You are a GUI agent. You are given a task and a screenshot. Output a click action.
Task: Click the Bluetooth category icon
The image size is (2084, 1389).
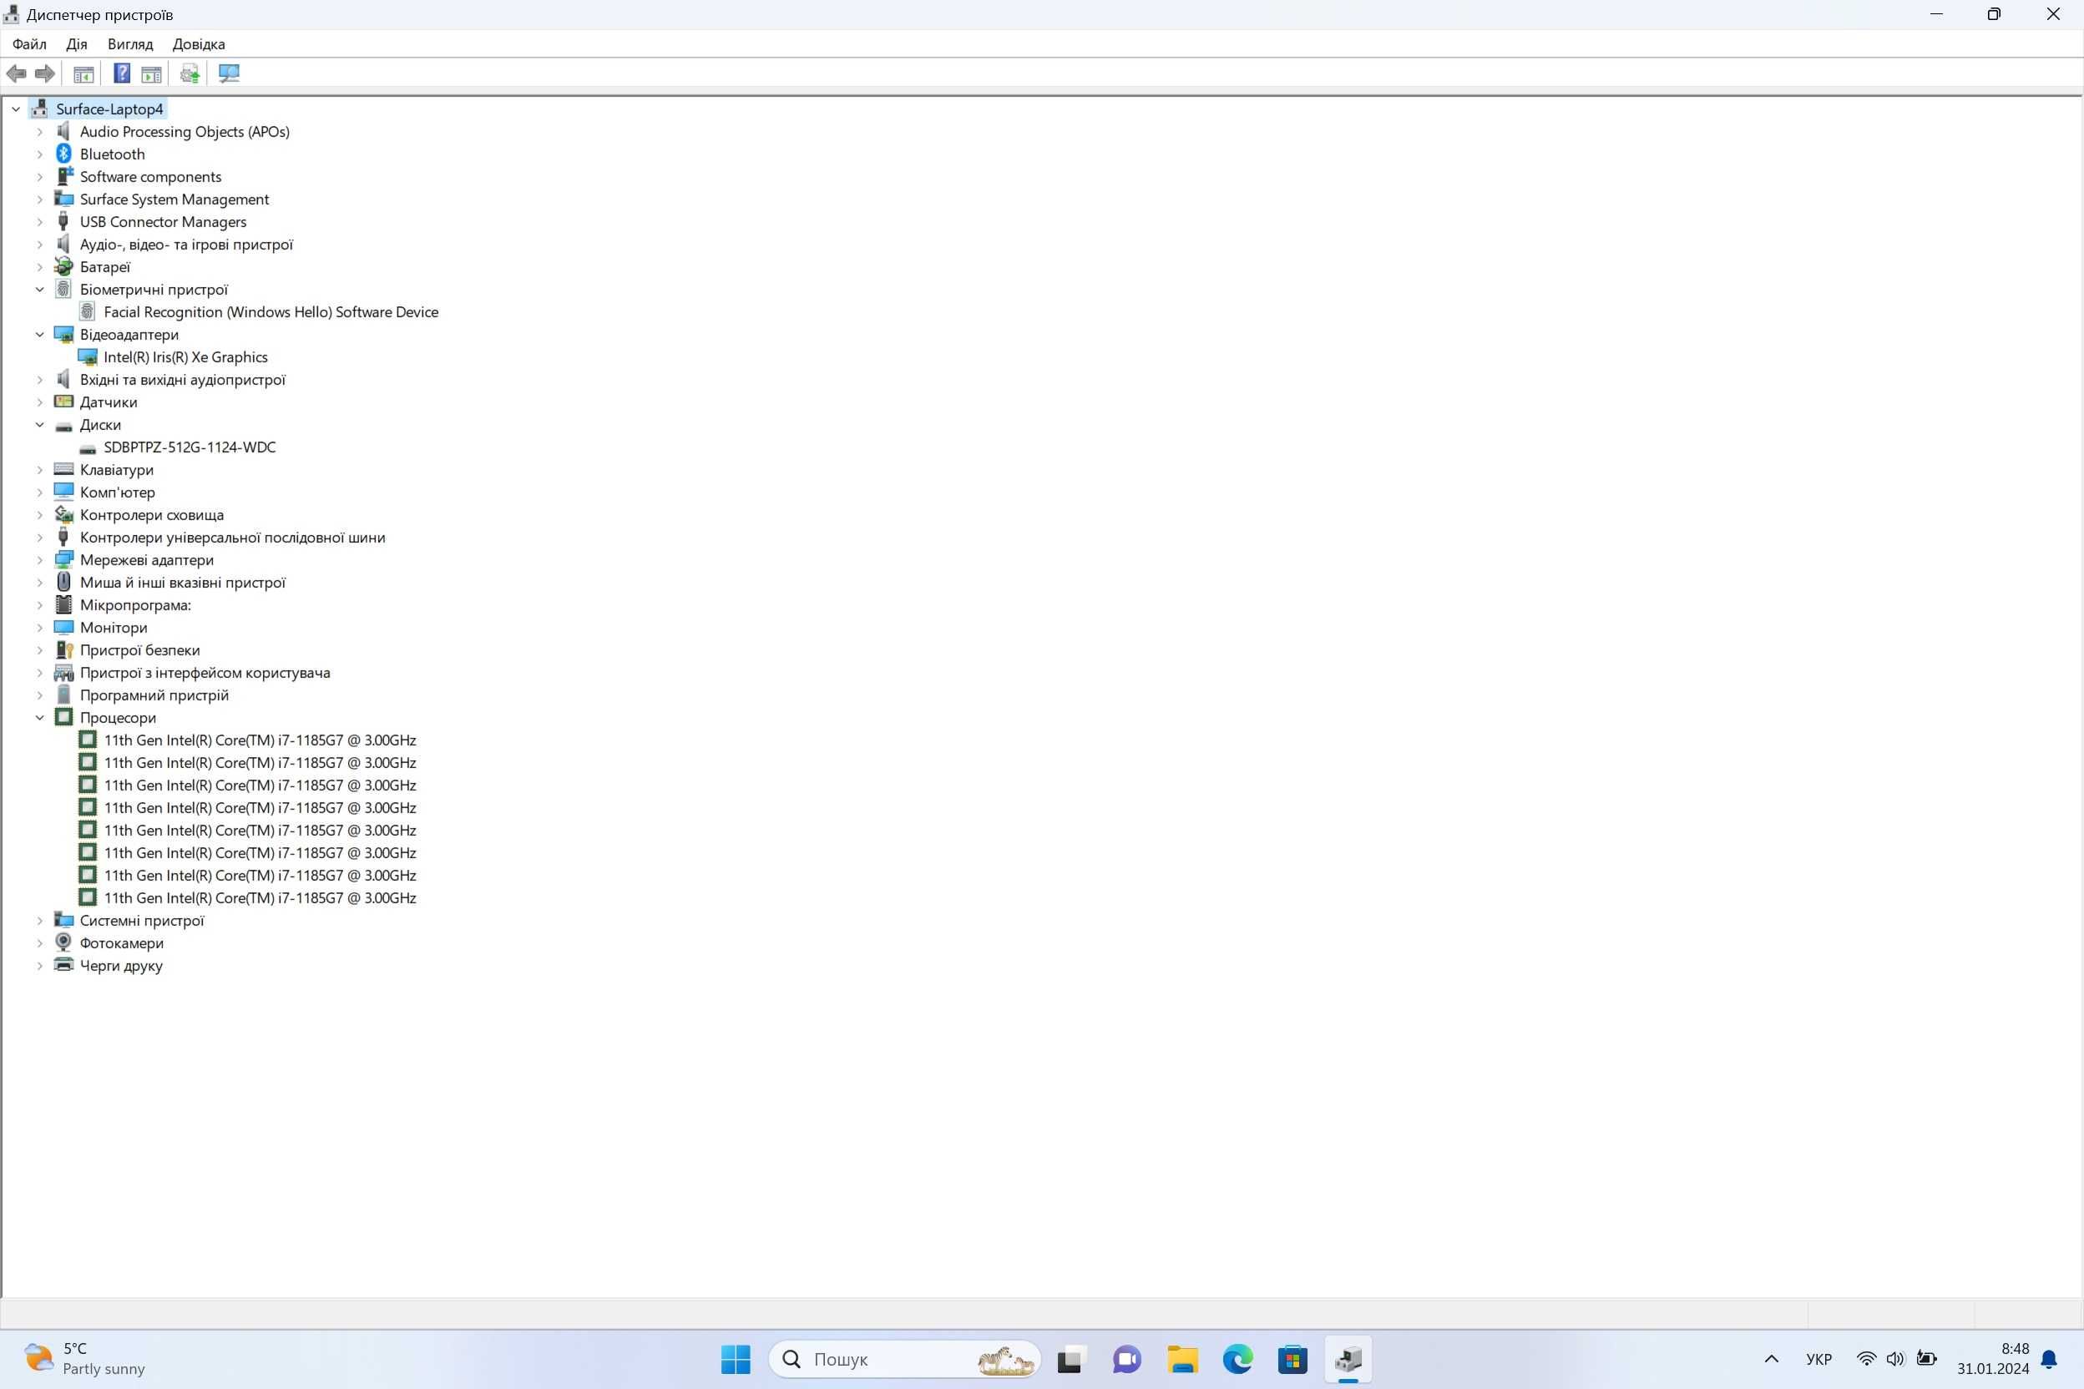pos(63,154)
